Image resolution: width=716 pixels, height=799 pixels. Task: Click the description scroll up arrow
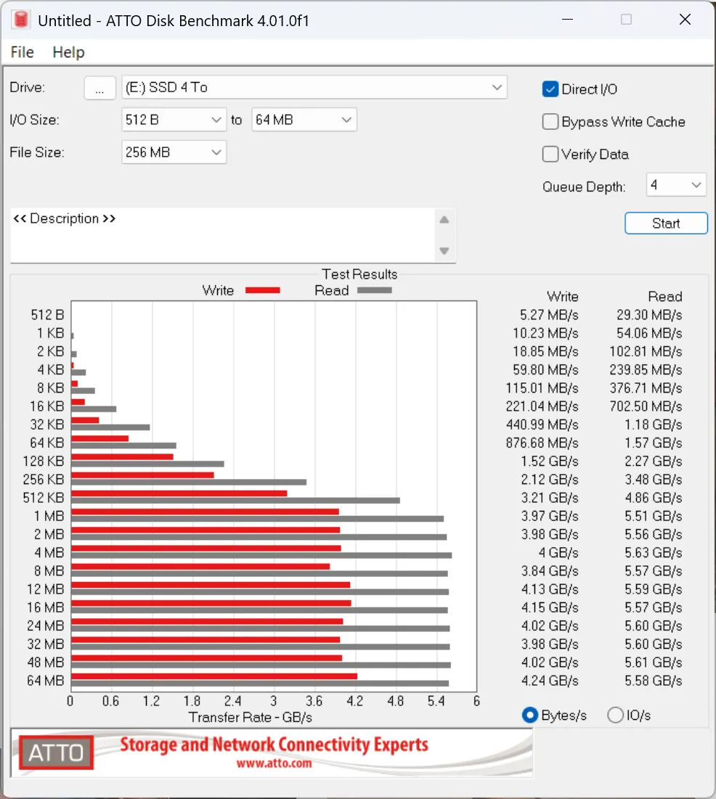click(x=444, y=220)
